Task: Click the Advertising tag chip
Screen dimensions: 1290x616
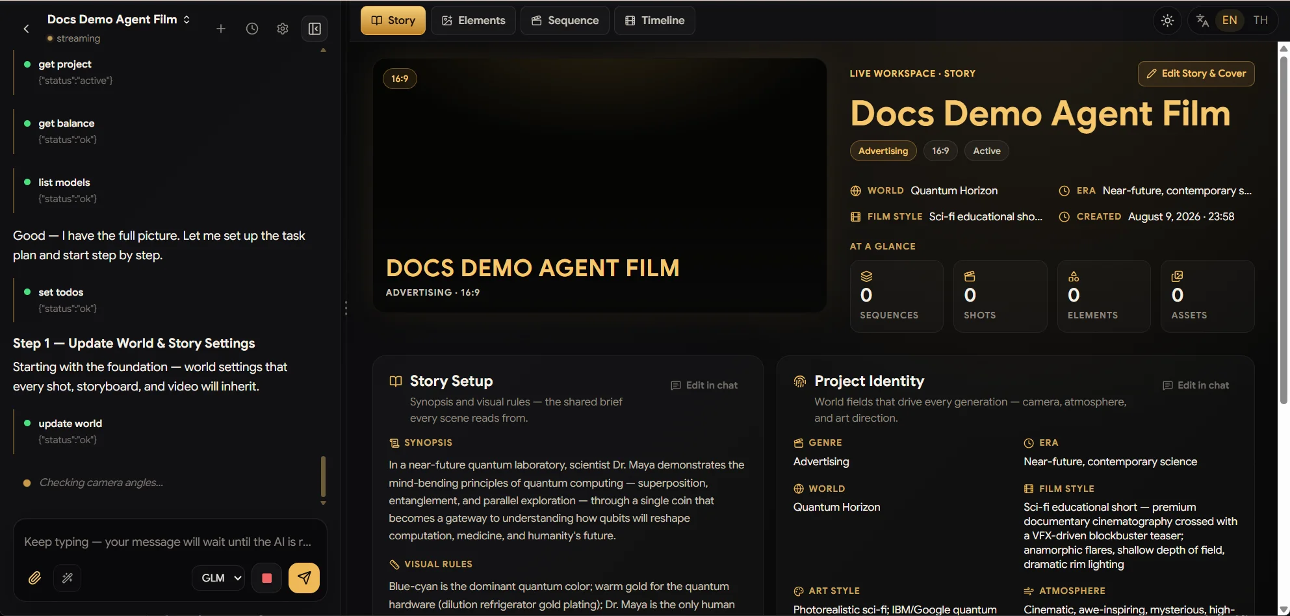Action: coord(883,151)
